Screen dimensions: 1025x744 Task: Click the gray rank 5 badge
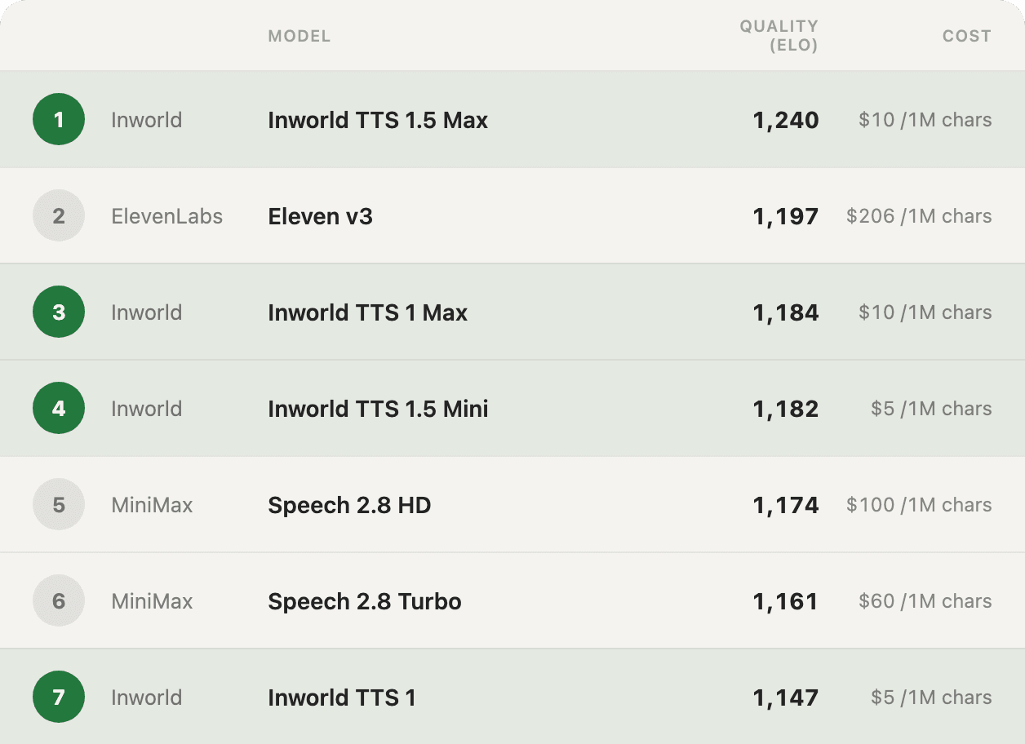[x=59, y=505]
